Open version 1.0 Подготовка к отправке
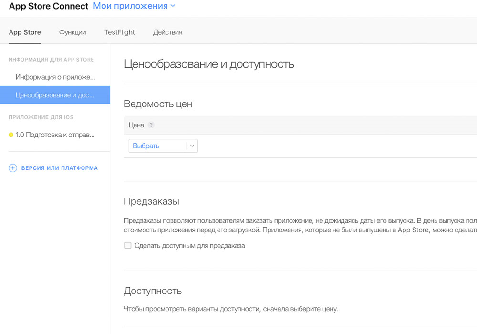 (x=55, y=135)
